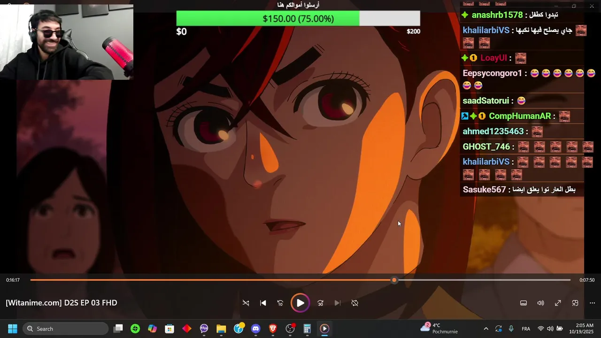This screenshot has height=338, width=601.
Task: Open Microsoft Store from the taskbar
Action: pyautogui.click(x=170, y=329)
